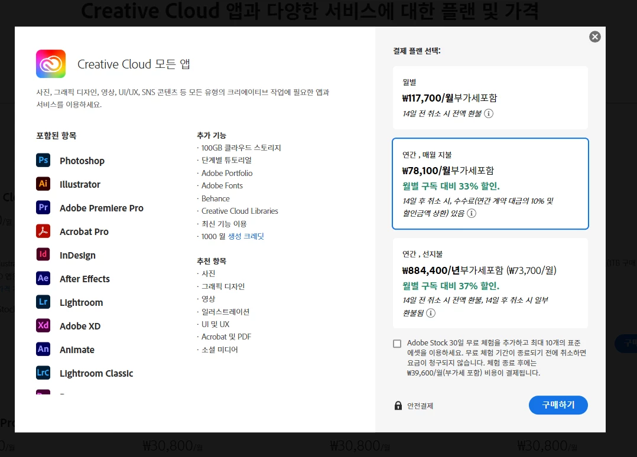Click the Animate app name
This screenshot has width=637, height=457.
(77, 350)
